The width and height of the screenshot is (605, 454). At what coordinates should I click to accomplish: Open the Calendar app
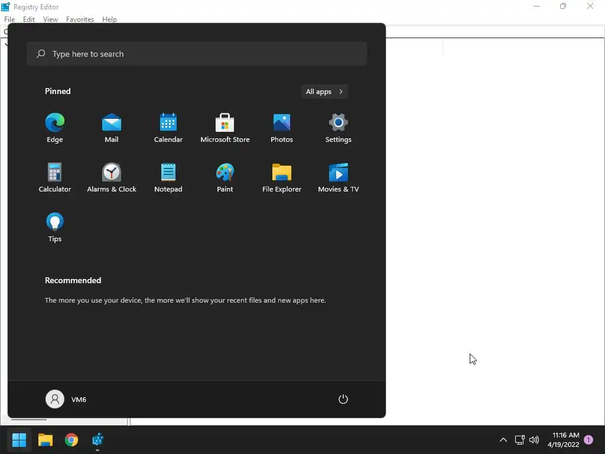coord(168,128)
